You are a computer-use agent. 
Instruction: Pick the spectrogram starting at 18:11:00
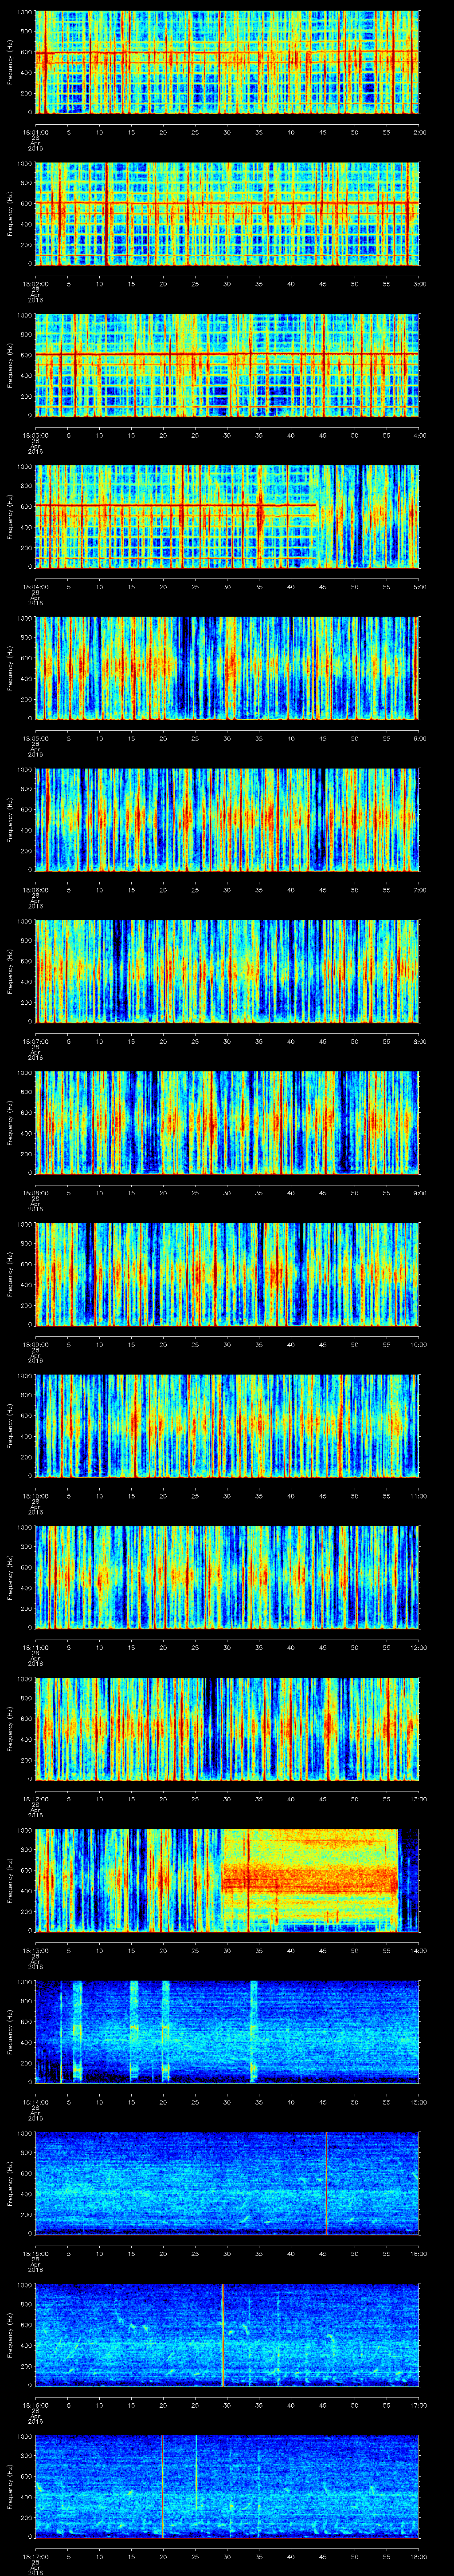tap(227, 1577)
